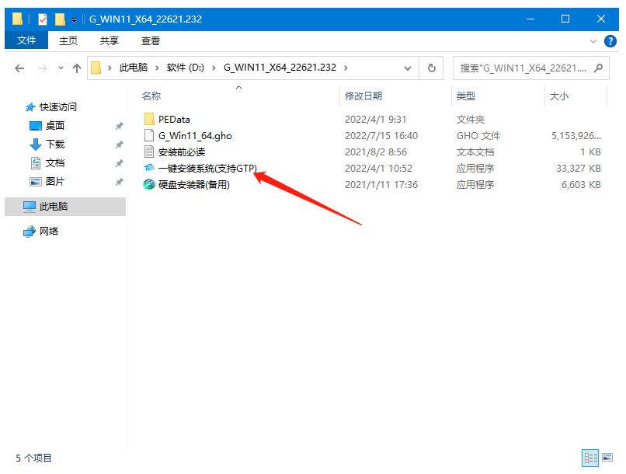Screen dimensions: 626x474
Task: Click the New Folder quick access icon
Action: (x=60, y=19)
